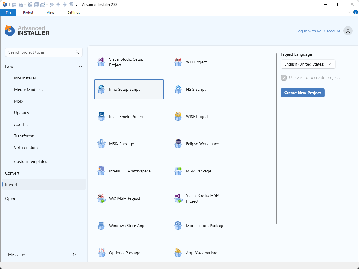The width and height of the screenshot is (359, 269).
Task: Choose the IntelliJ IDEA Workspace icon
Action: (x=101, y=171)
